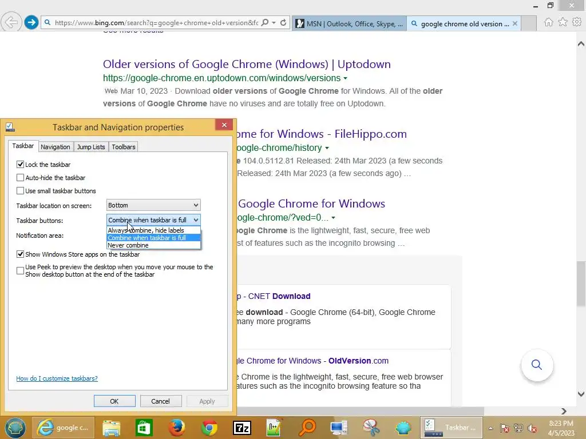
Task: Open the blue shell taskbar icon
Action: click(403, 428)
